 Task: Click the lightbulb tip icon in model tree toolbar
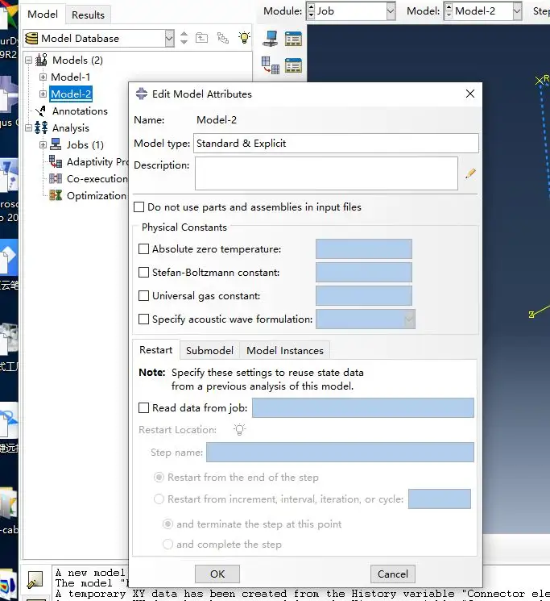point(244,38)
